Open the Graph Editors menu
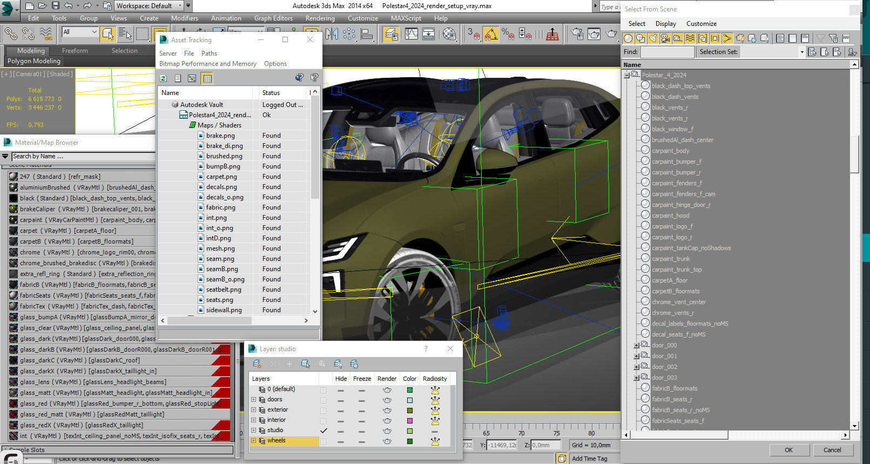Screen dimensions: 870x464 (x=273, y=18)
